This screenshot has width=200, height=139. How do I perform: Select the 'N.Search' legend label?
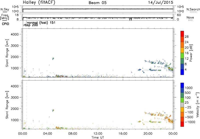tap(193, 9)
